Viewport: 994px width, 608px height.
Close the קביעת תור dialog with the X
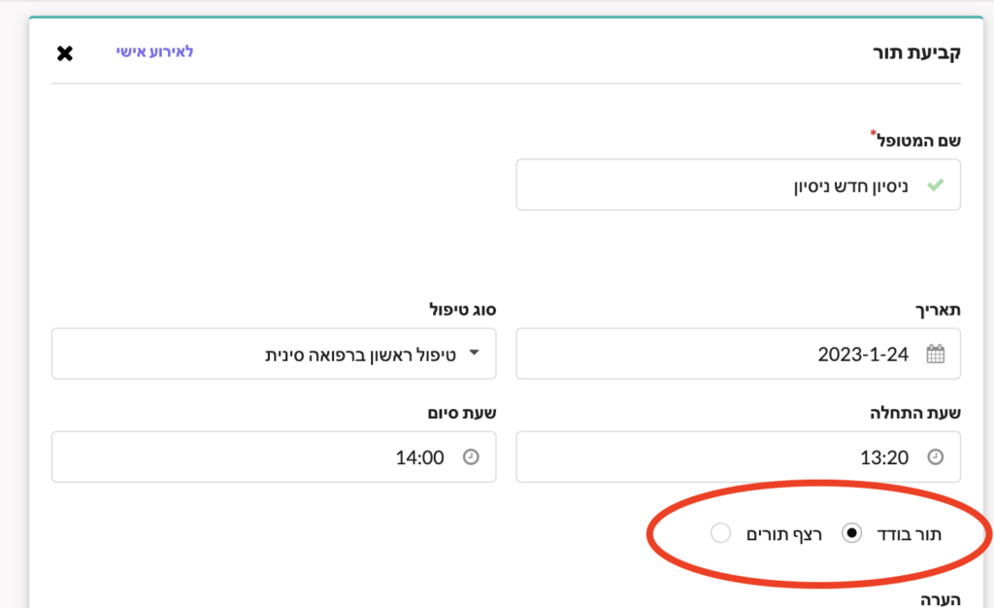point(65,53)
